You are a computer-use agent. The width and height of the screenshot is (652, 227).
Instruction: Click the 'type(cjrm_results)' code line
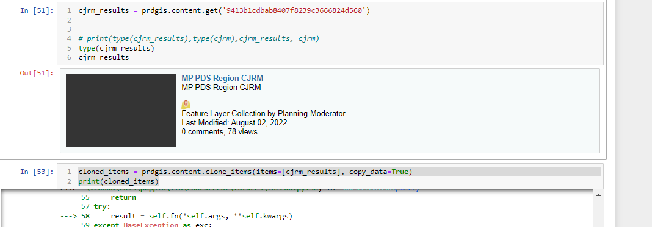(x=116, y=48)
